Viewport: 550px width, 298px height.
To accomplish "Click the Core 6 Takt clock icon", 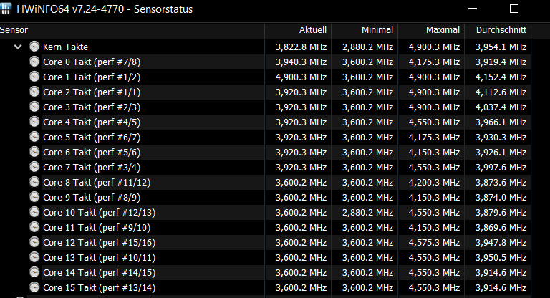I will [x=34, y=153].
